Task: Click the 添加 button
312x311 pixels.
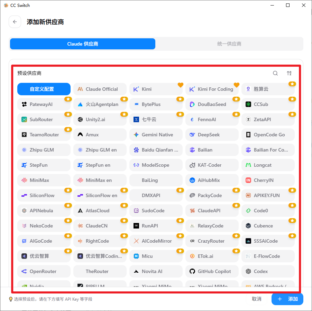Action: (287, 299)
